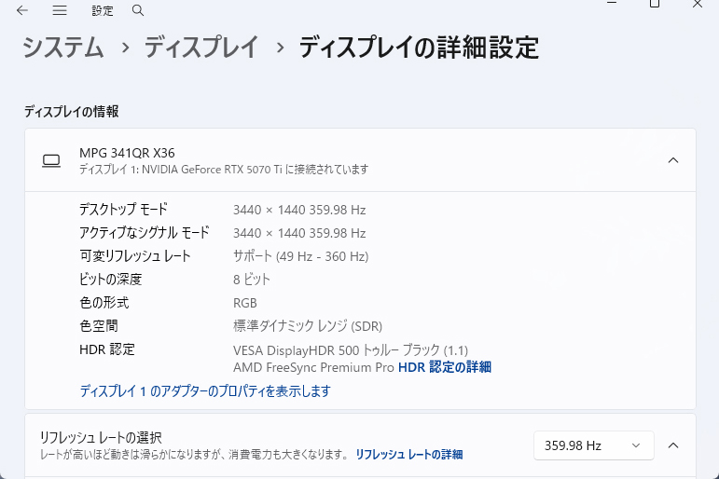
Task: Open the リフレッシュ レートの詳細 link
Action: pos(409,454)
